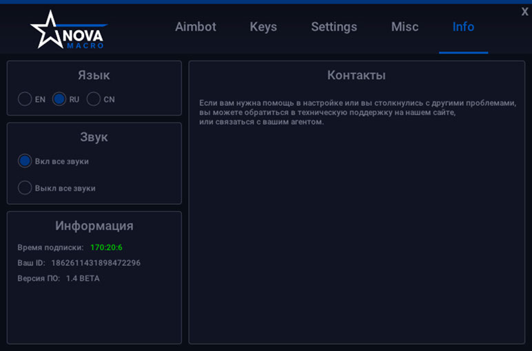
Task: Switch to the Keys tab
Action: point(263,27)
